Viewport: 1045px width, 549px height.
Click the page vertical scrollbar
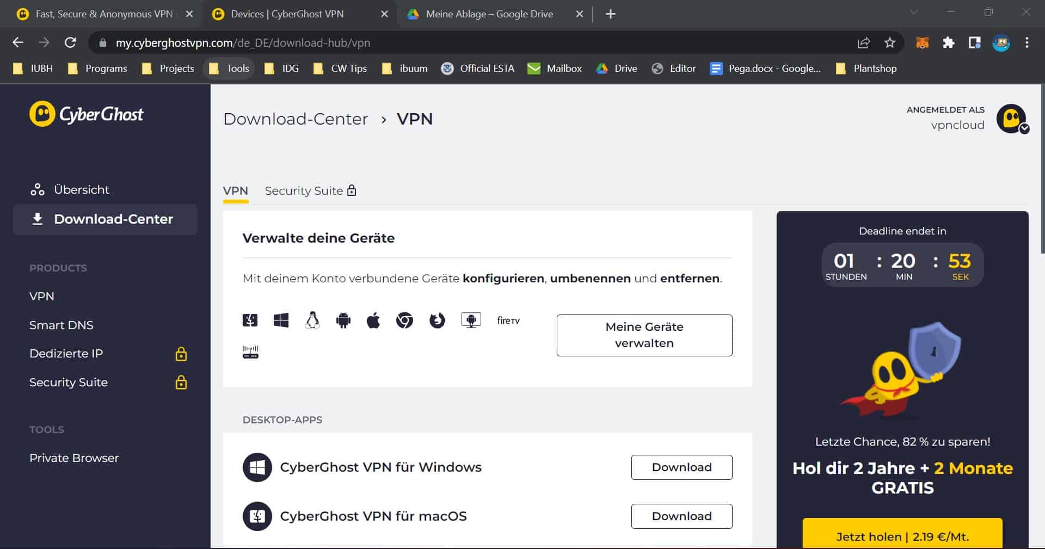coord(1042,169)
